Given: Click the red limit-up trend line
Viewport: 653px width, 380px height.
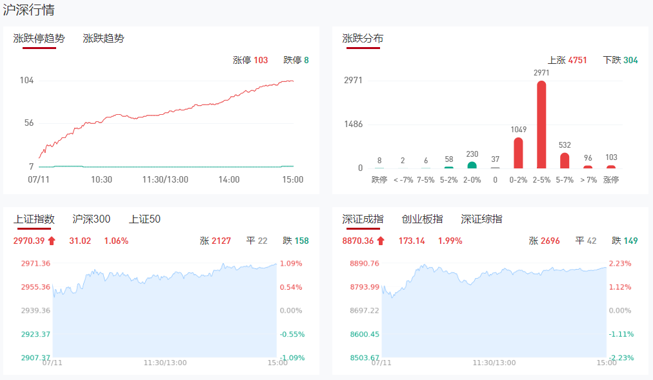Looking at the screenshot, I should 166,113.
